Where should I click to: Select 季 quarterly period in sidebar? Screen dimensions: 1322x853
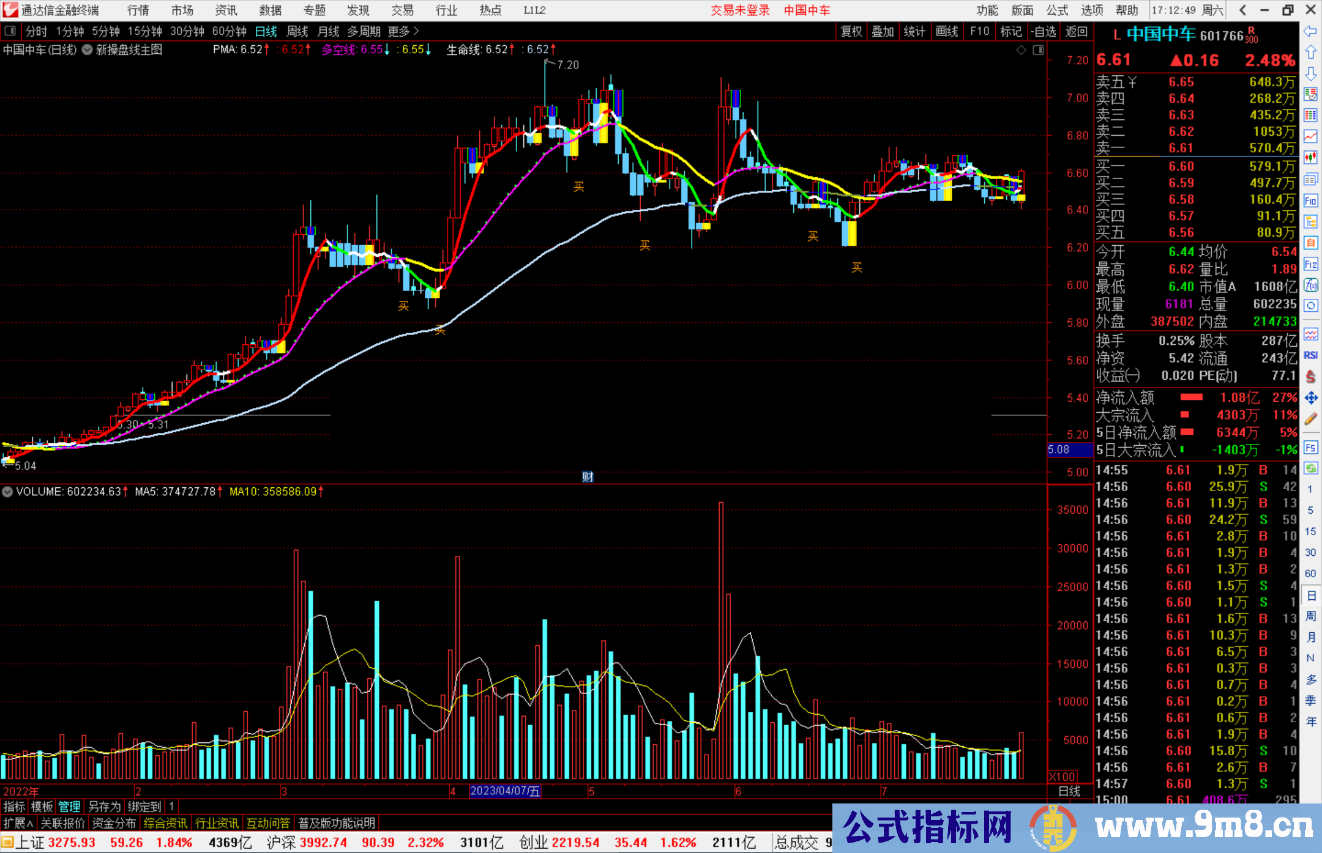point(1310,700)
